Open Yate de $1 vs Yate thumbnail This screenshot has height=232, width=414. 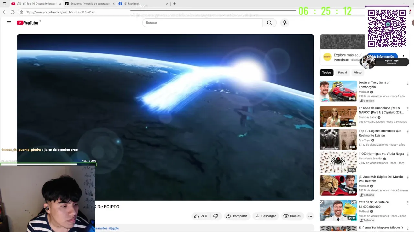point(338,210)
